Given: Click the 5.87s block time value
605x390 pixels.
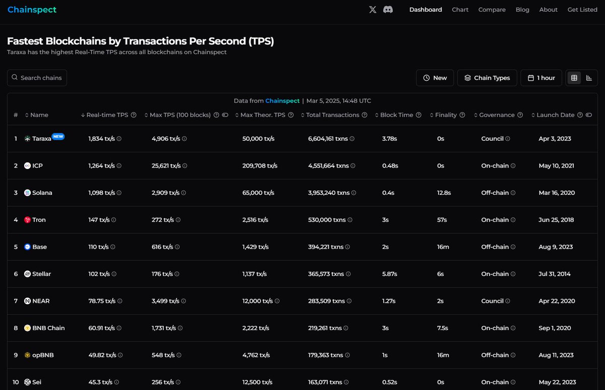Looking at the screenshot, I should tap(390, 274).
